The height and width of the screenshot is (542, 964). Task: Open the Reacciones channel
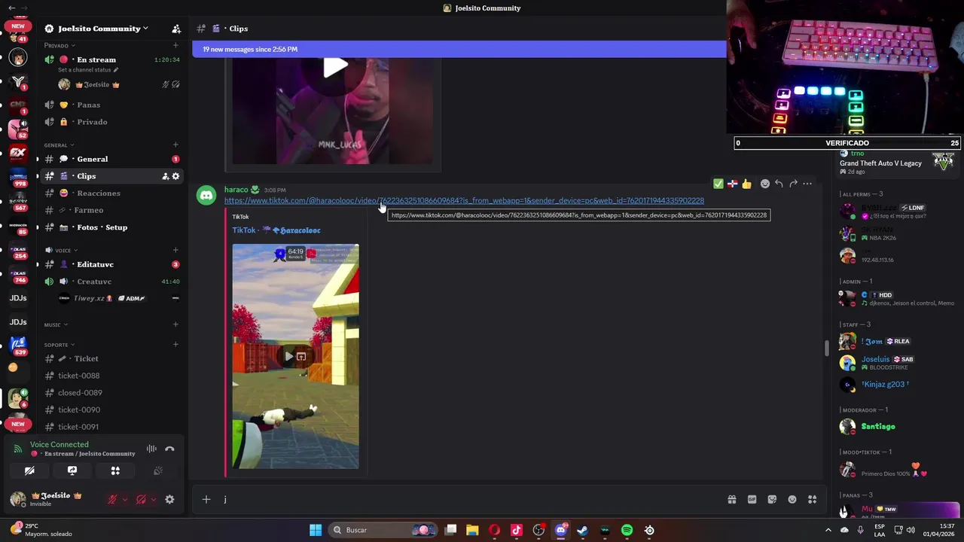click(111, 193)
